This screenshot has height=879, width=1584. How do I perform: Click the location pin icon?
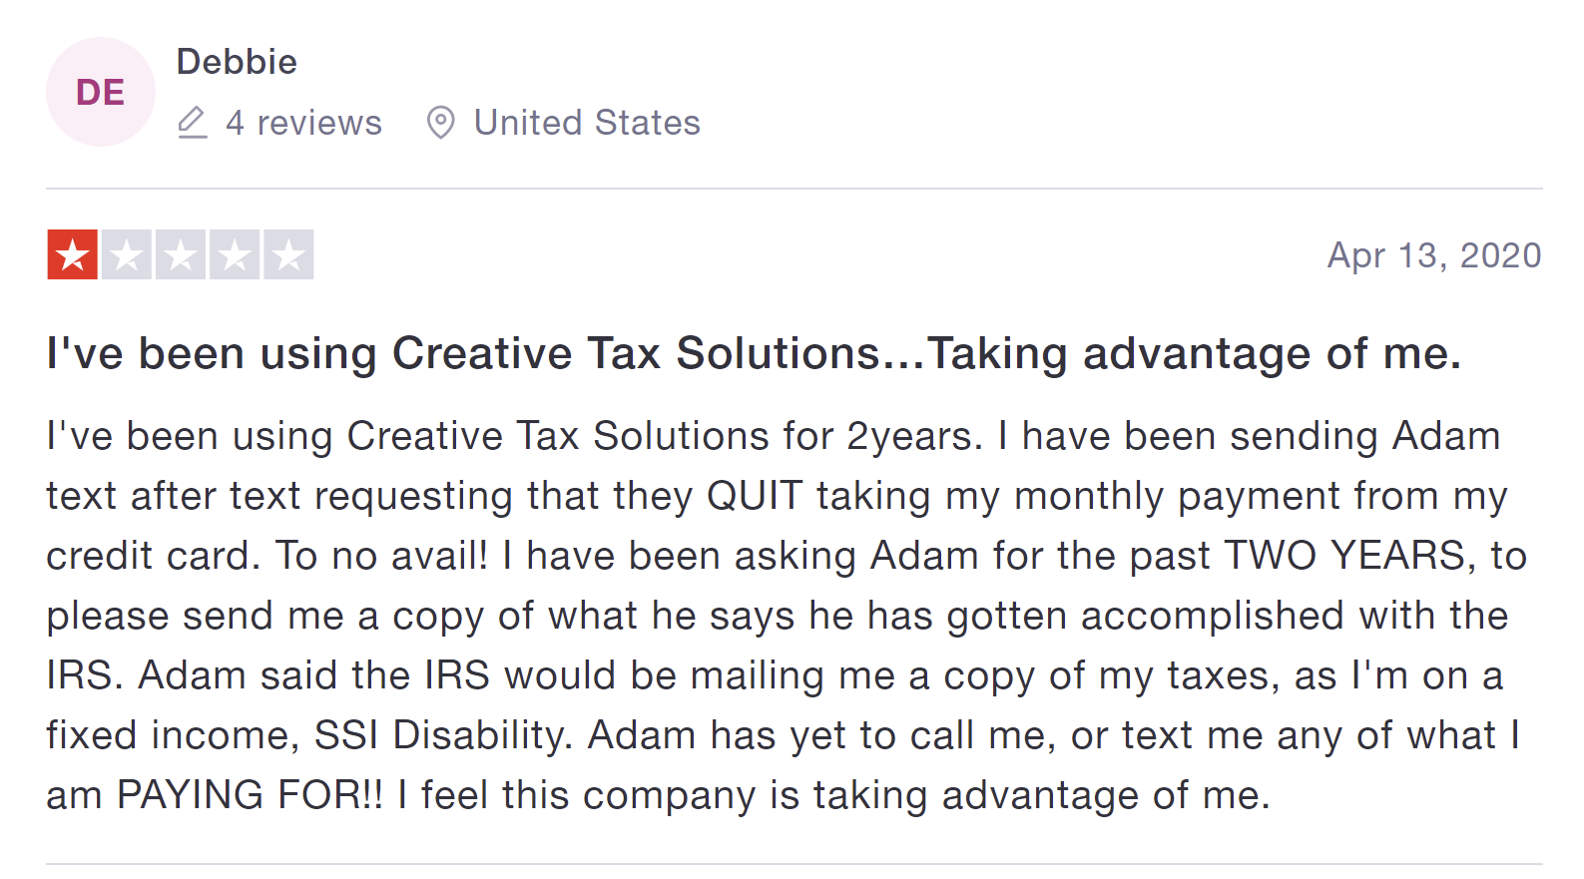click(440, 123)
